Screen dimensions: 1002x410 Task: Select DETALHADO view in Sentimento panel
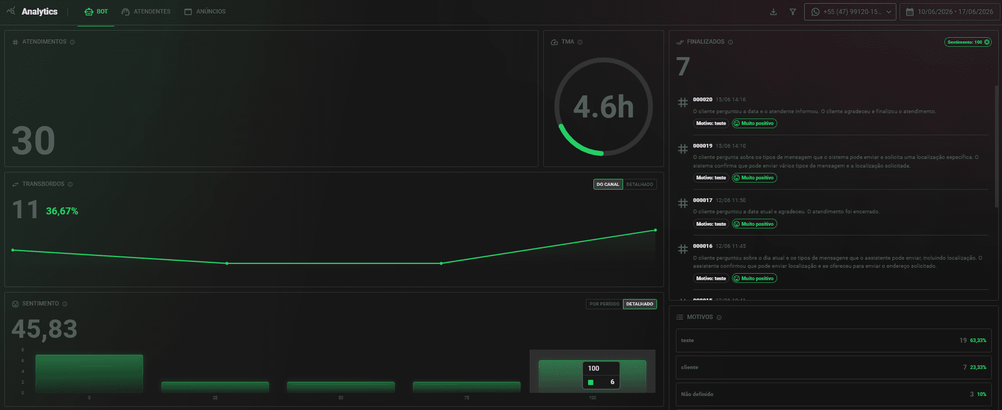pos(640,304)
